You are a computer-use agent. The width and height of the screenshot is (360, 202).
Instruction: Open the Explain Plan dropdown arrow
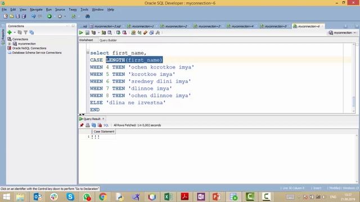[98, 33]
